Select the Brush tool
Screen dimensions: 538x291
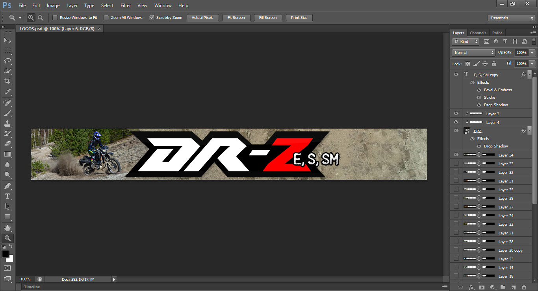(x=7, y=113)
